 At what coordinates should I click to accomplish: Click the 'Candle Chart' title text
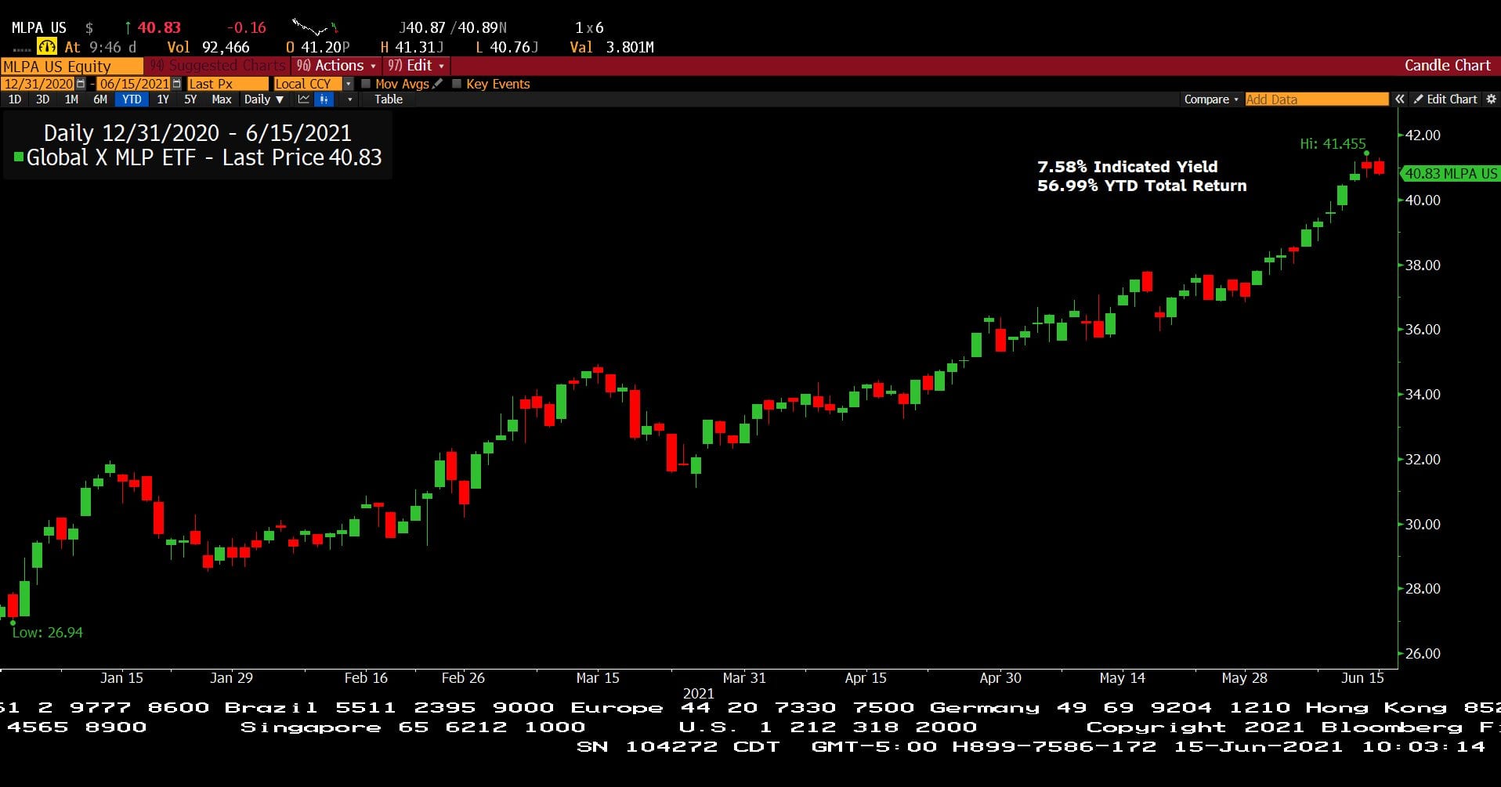tap(1447, 66)
